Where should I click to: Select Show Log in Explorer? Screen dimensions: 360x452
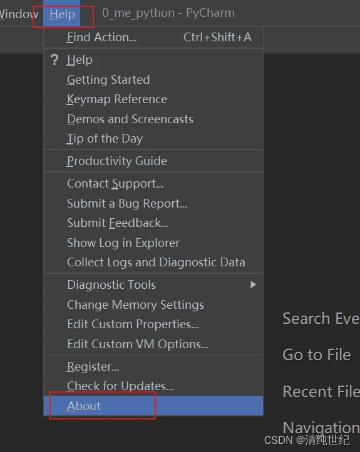(x=153, y=243)
